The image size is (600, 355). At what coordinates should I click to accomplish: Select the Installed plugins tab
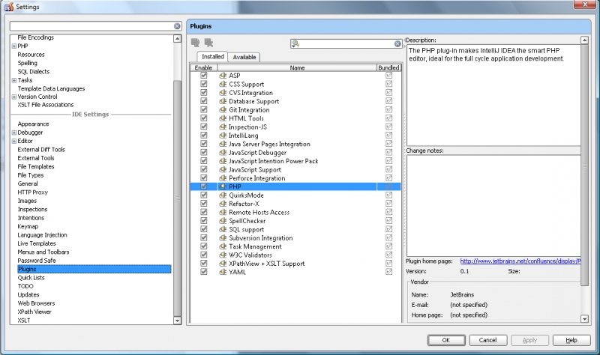coord(213,57)
